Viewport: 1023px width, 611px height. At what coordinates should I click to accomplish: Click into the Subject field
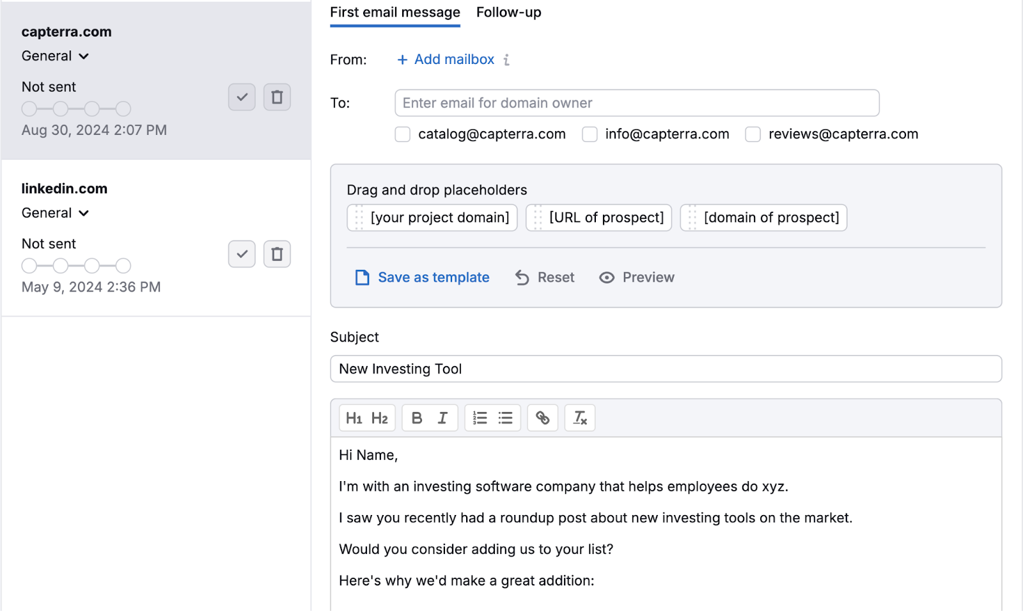coord(666,369)
